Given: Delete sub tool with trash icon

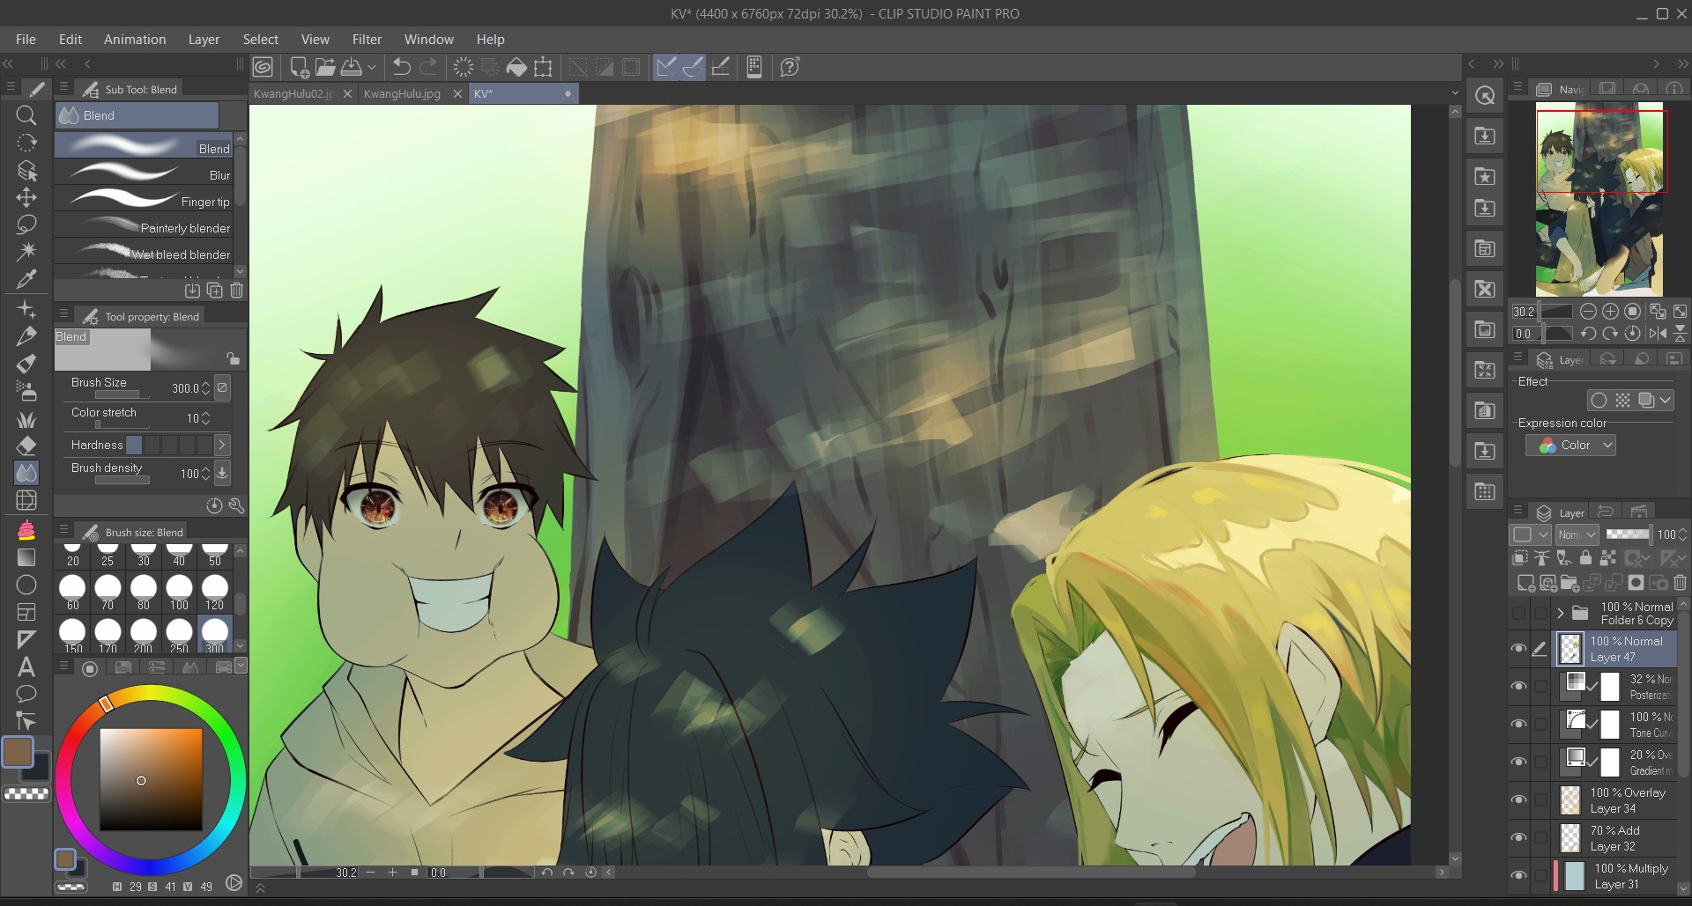Looking at the screenshot, I should point(236,291).
